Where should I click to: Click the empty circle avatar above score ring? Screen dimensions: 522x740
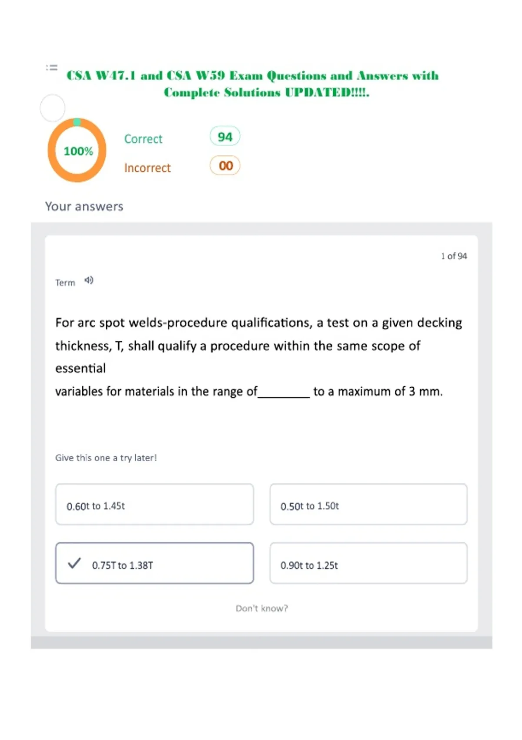click(53, 108)
